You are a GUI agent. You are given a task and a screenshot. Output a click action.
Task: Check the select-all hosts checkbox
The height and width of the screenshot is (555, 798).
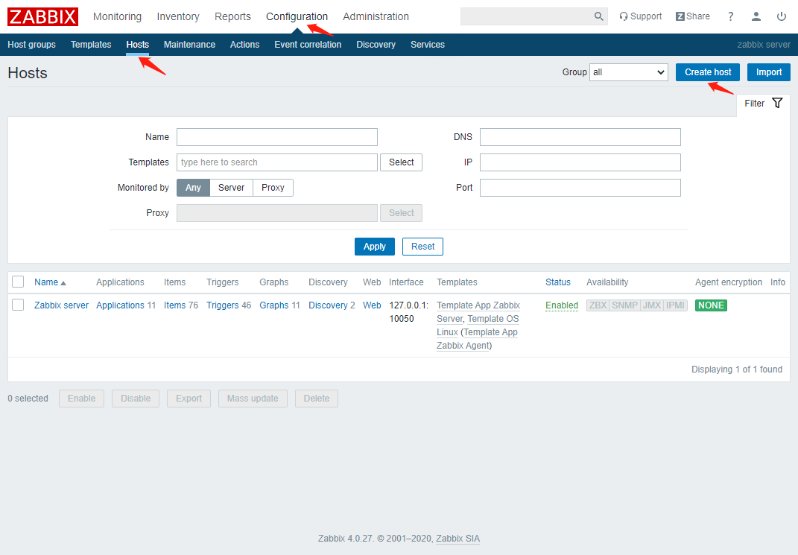click(18, 282)
